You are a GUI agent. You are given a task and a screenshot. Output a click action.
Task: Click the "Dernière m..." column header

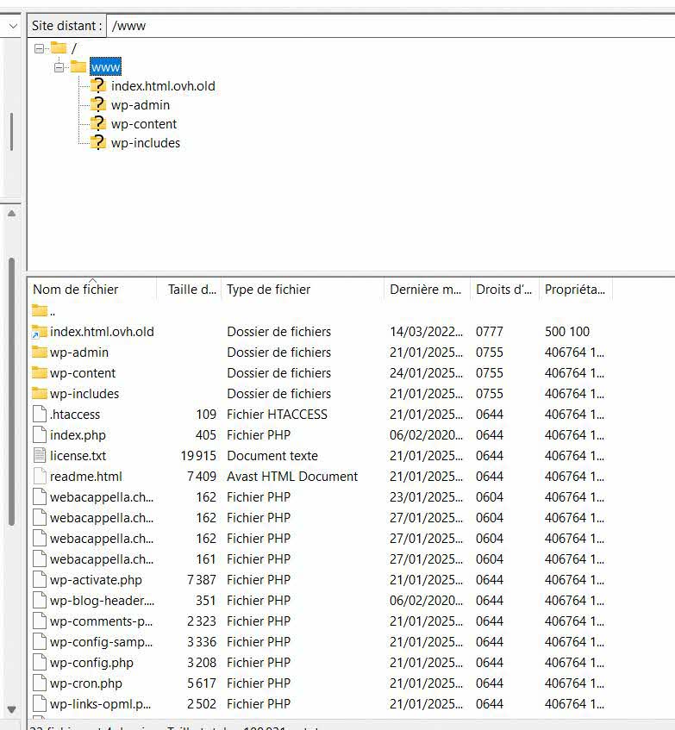click(426, 290)
